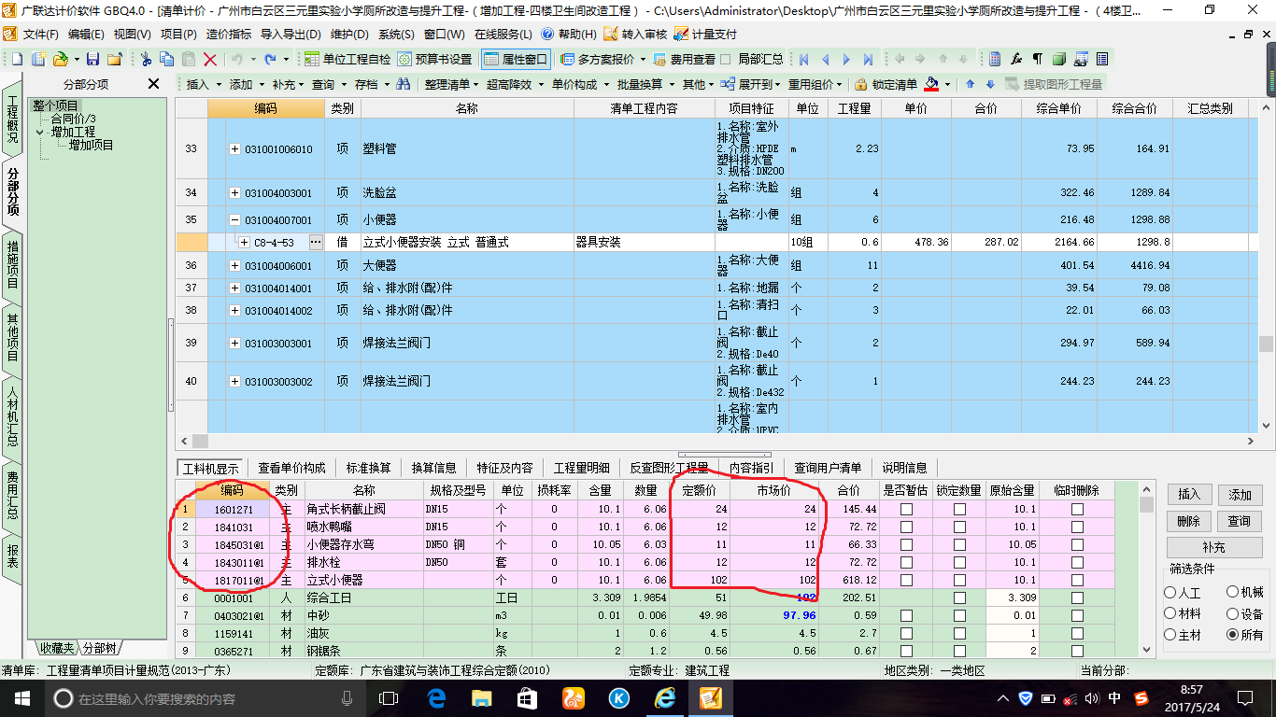1276x717 pixels.
Task: Switch to 查看单价构成 tab
Action: pyautogui.click(x=291, y=468)
